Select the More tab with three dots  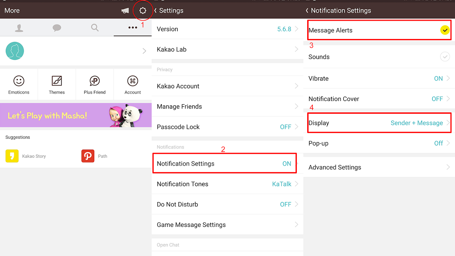(x=133, y=28)
